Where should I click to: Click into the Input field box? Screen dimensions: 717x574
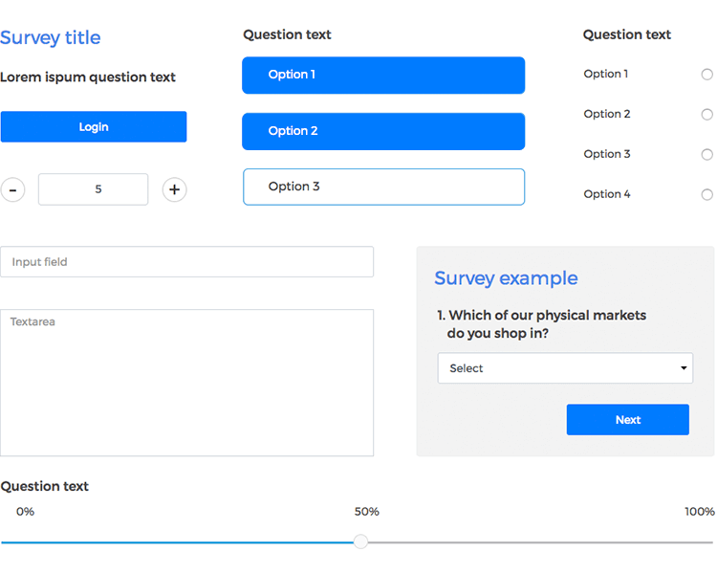187,262
